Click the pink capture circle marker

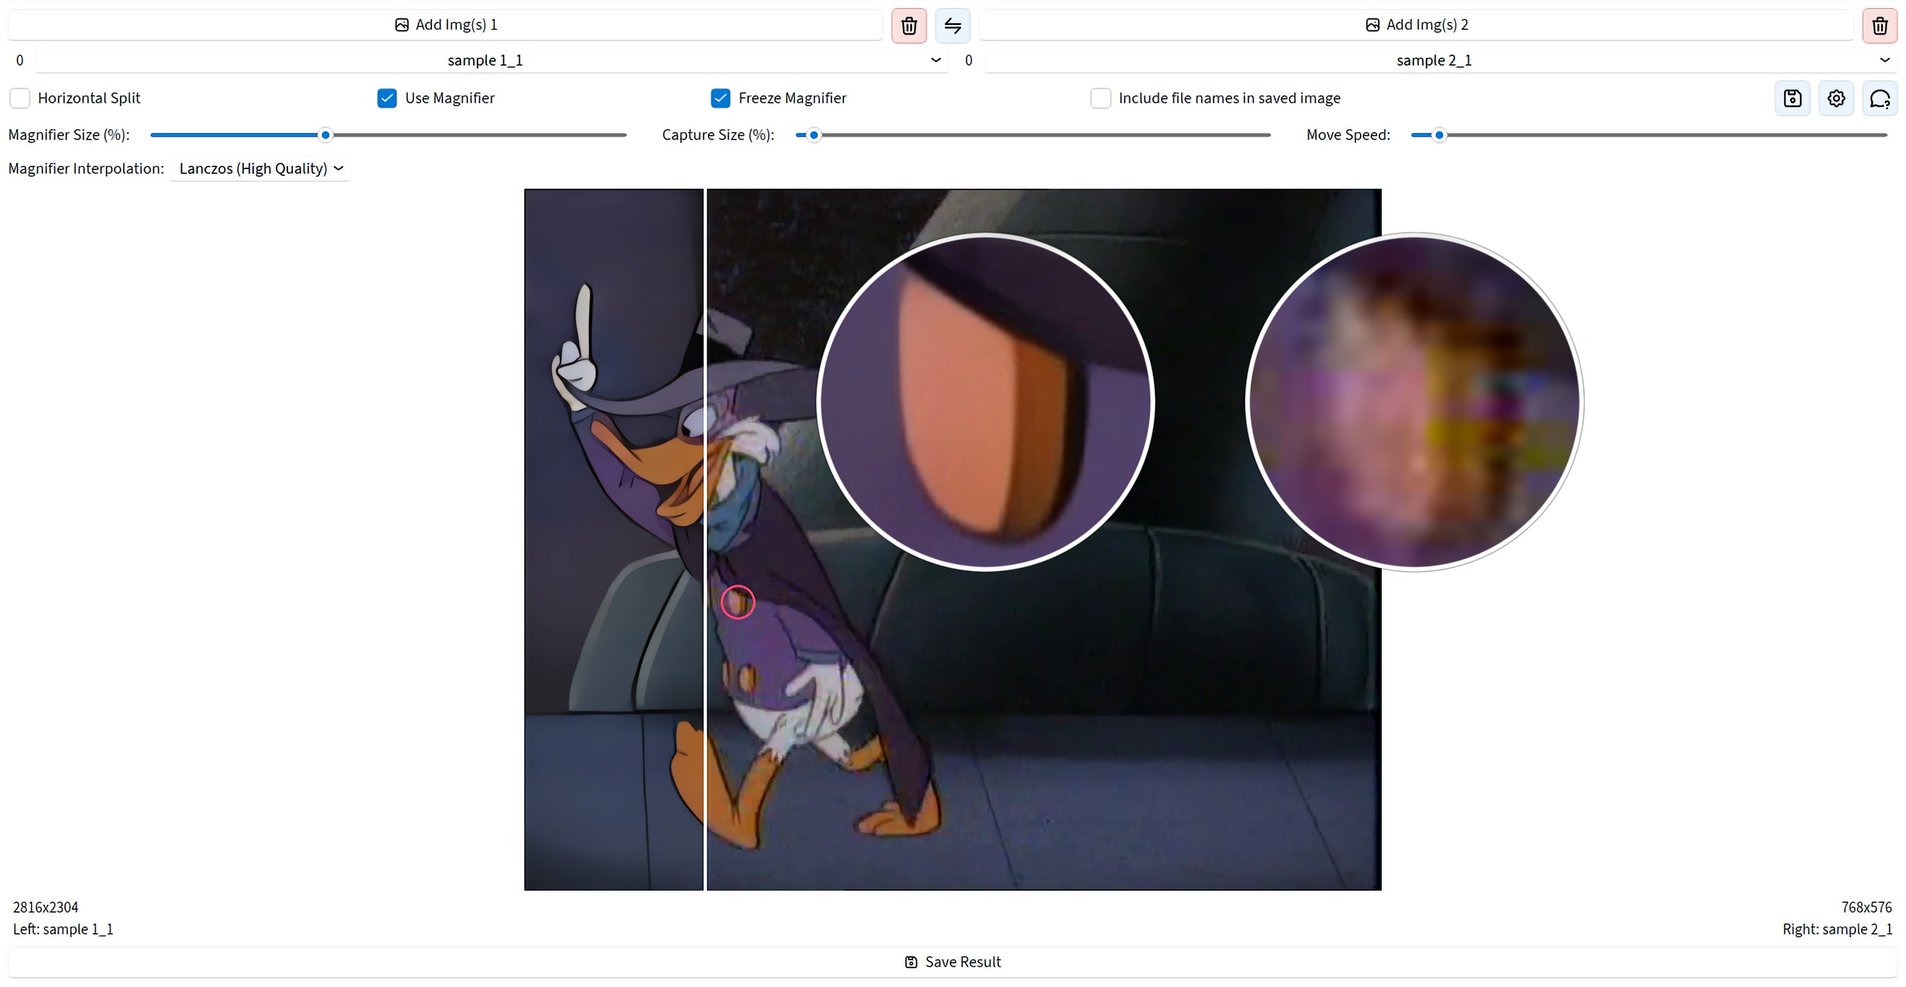(738, 602)
